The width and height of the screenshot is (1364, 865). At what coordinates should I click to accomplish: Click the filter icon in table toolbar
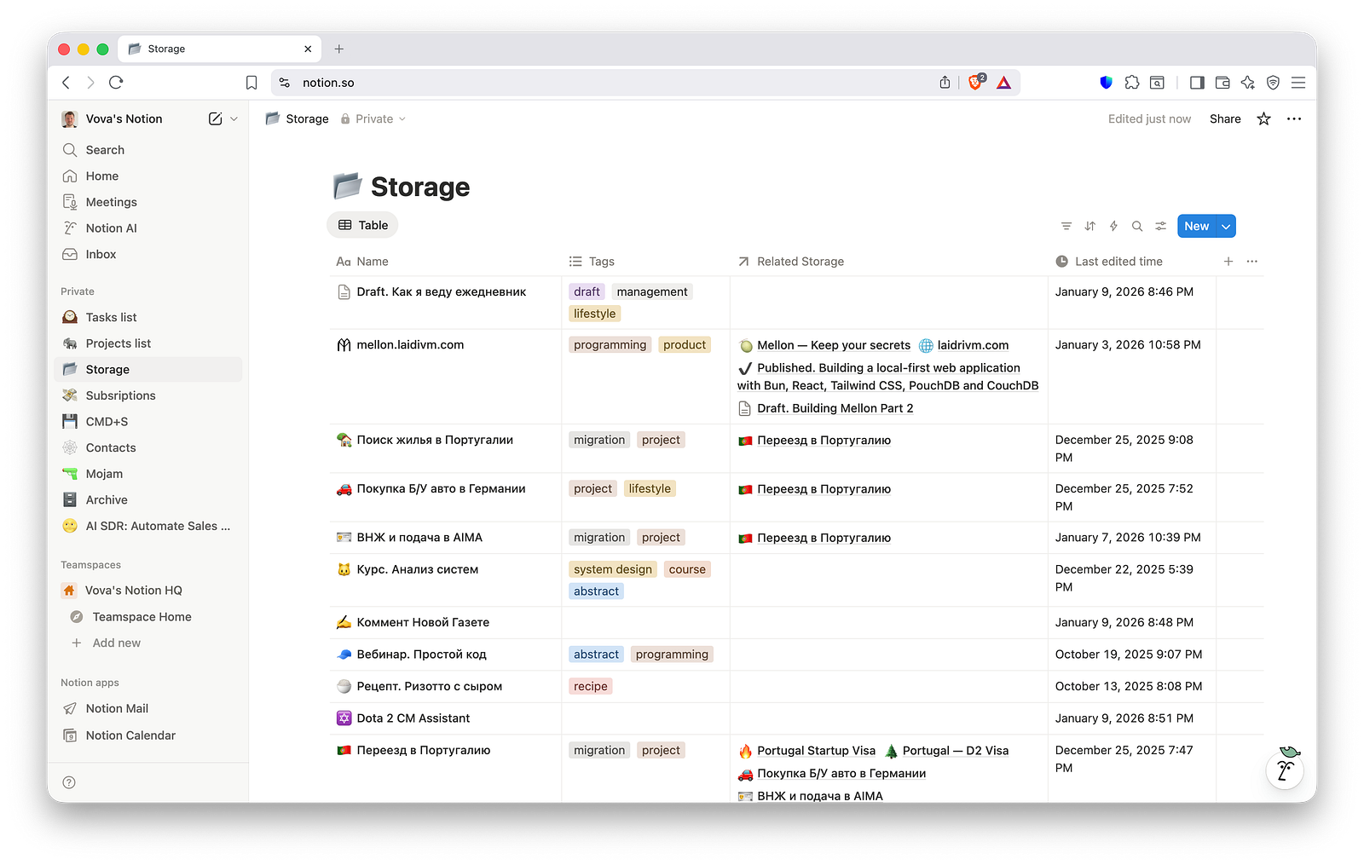pos(1066,226)
